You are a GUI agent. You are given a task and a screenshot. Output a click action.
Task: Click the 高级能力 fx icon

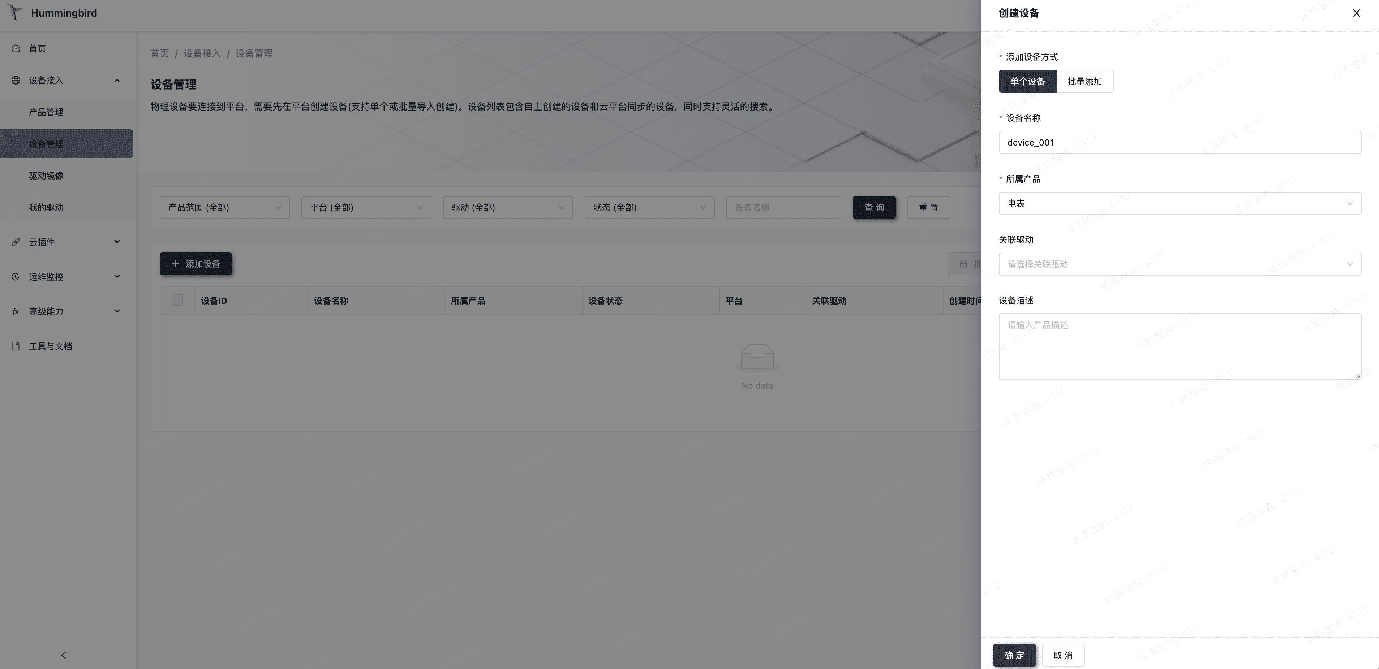click(x=16, y=311)
